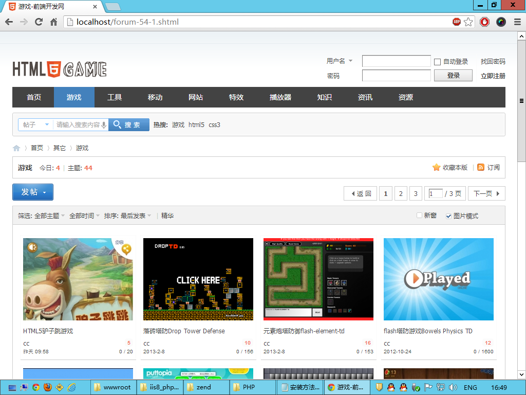Screen dimensions: 526x395
Task: Click the register now link
Action: point(493,76)
